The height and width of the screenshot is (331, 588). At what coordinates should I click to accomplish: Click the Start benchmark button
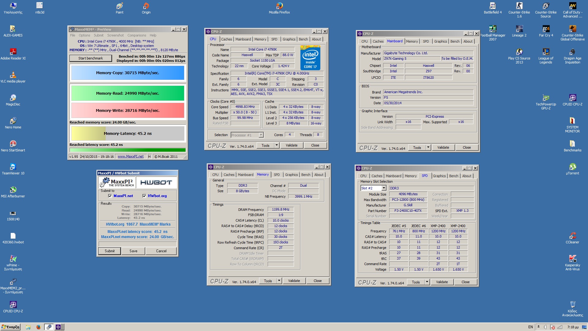[x=91, y=58]
